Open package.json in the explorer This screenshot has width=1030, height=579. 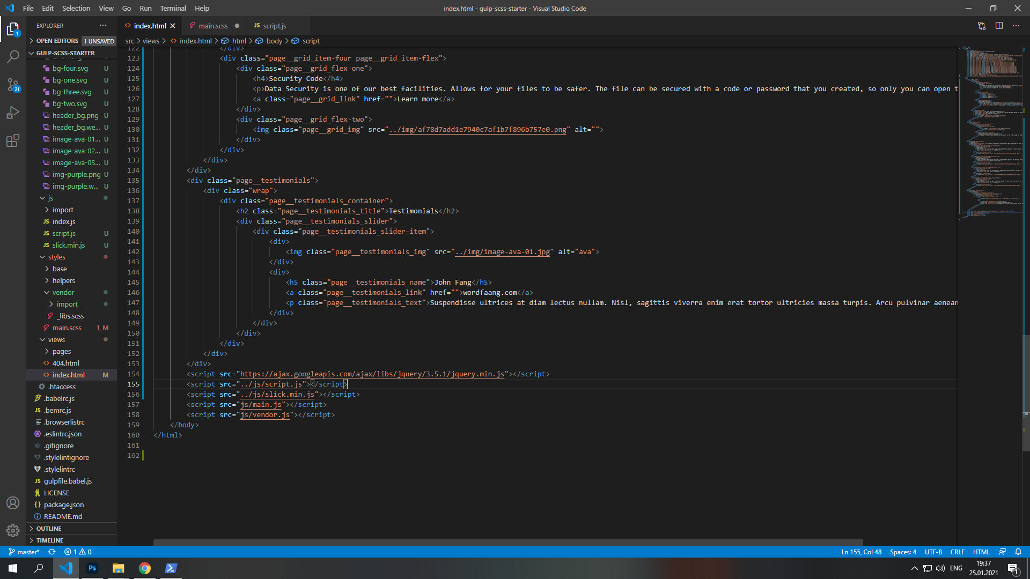click(71, 505)
